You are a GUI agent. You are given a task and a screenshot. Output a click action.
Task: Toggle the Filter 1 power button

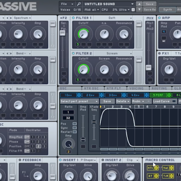click(x=73, y=18)
